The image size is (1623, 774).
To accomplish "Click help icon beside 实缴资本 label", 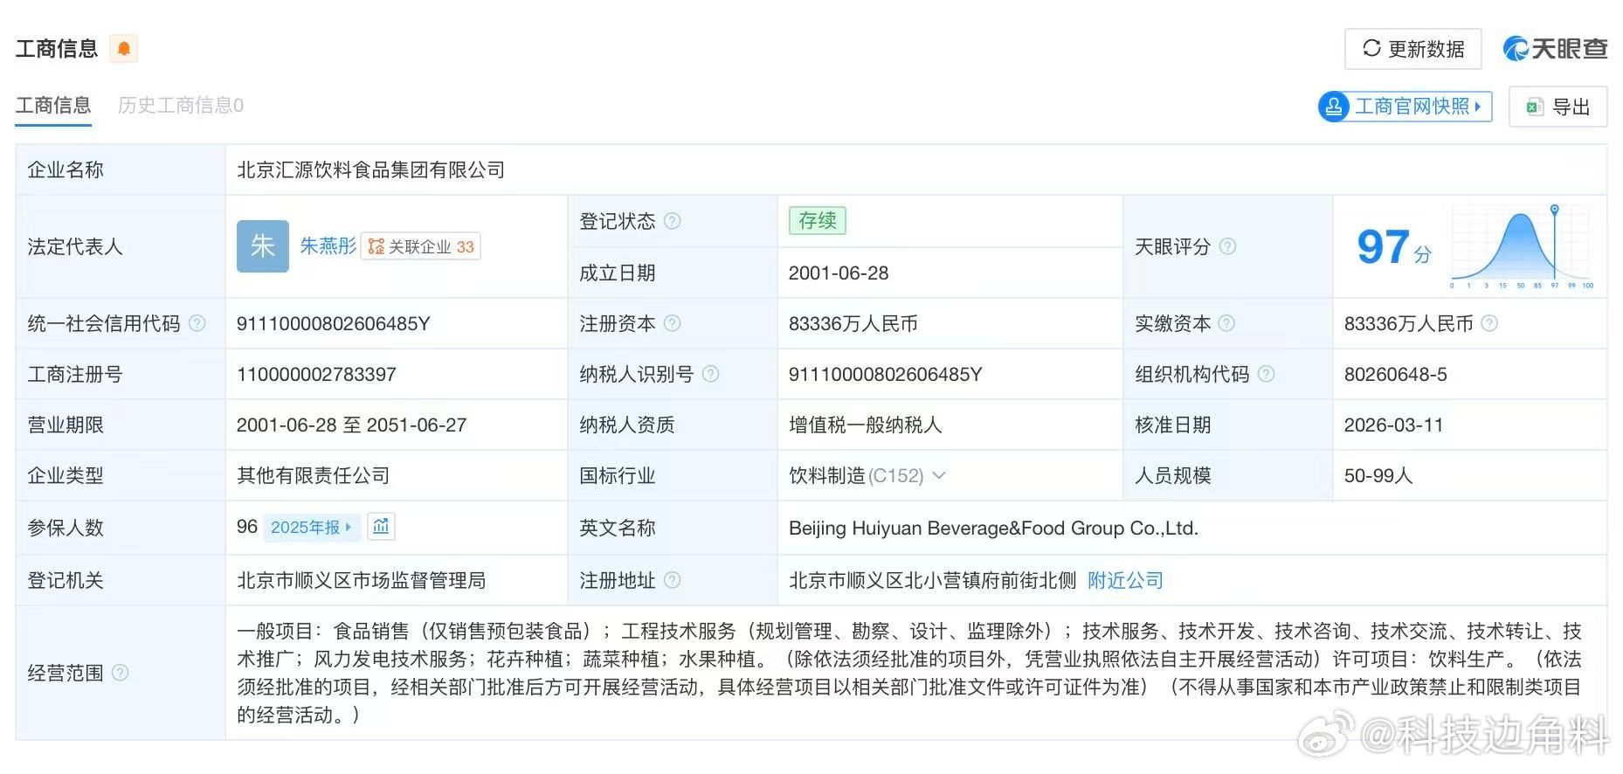I will (x=1226, y=323).
